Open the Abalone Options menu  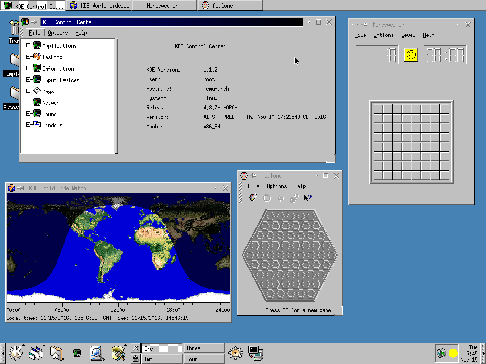click(x=277, y=186)
